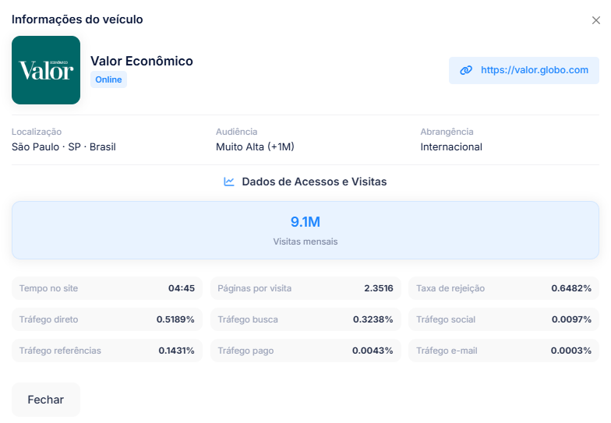Image resolution: width=611 pixels, height=423 pixels.
Task: Click the Tempo no site label
Action: [48, 288]
